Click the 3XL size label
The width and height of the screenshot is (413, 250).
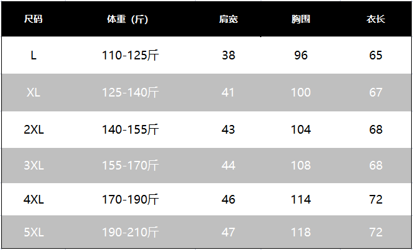(33, 166)
